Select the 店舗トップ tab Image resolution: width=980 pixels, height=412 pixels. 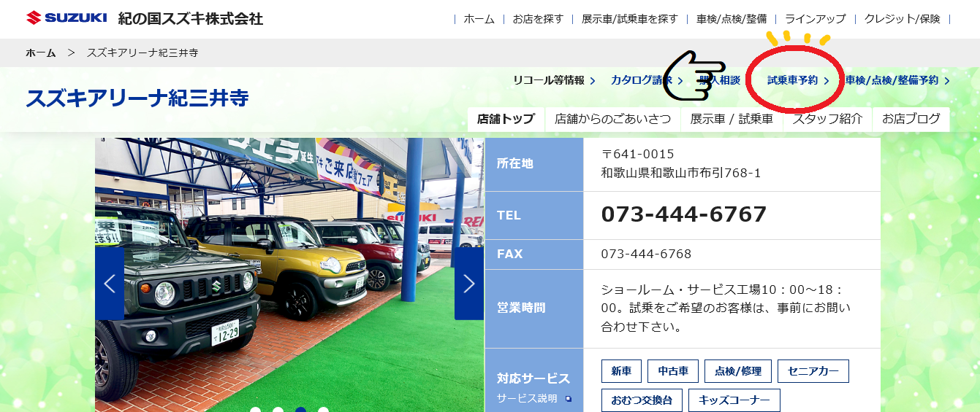point(506,119)
